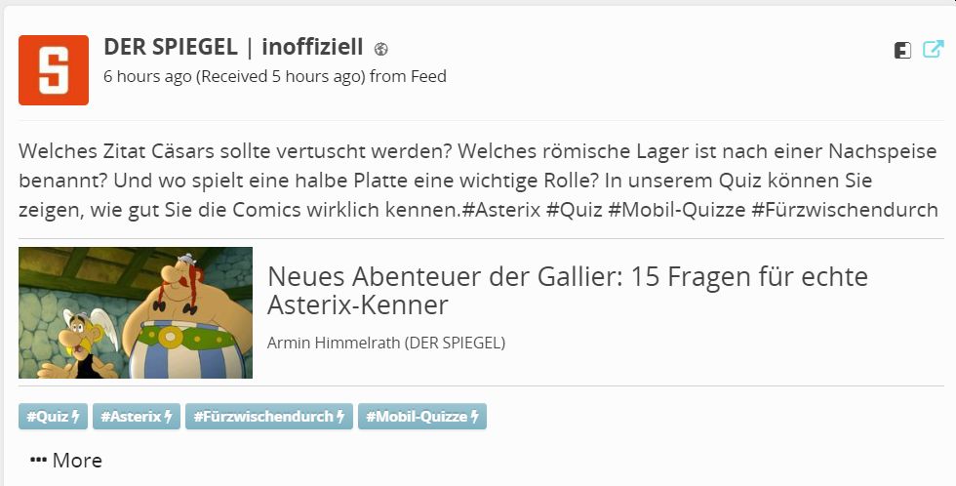The height and width of the screenshot is (486, 956).
Task: Open the #Mobil-Quizze hashtag in the post text
Action: 675,209
